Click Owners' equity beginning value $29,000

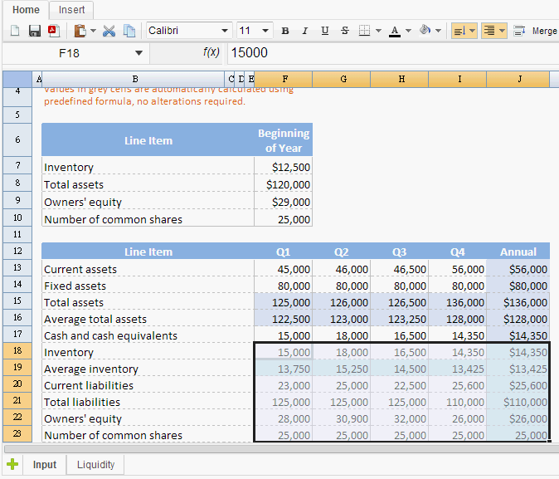coord(284,202)
